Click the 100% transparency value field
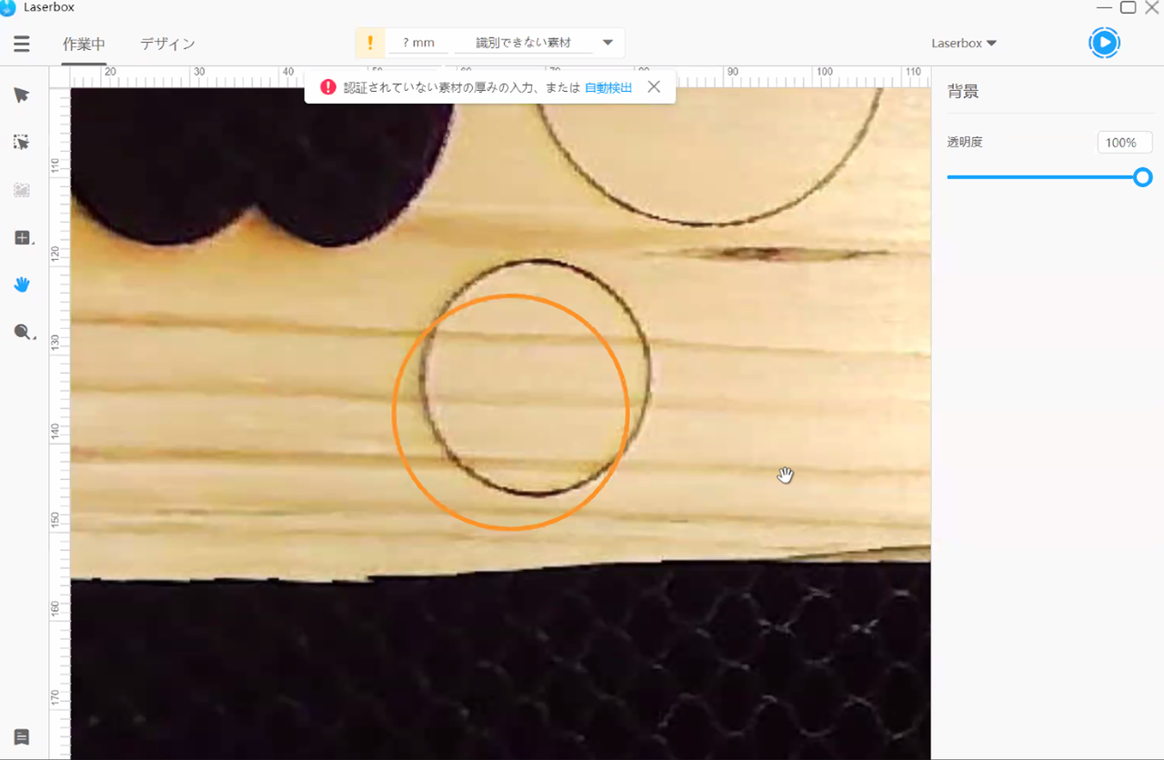Viewport: 1164px width, 760px height. (1124, 143)
